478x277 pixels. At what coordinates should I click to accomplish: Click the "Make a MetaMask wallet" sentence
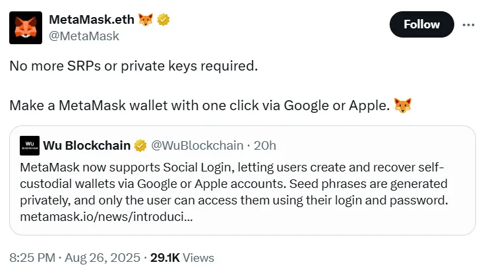click(x=198, y=106)
